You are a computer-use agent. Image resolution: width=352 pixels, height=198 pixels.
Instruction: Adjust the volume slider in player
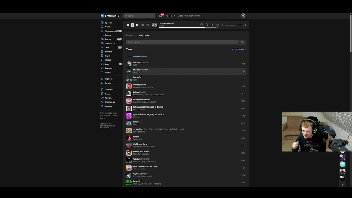tap(230, 25)
